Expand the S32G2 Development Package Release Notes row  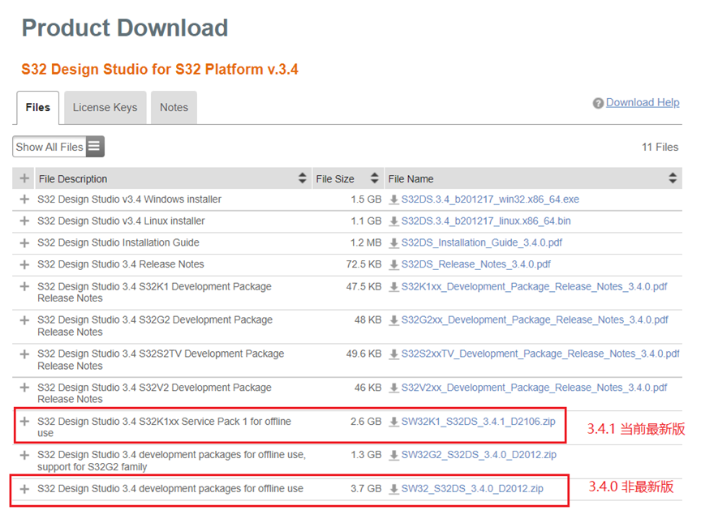24,319
